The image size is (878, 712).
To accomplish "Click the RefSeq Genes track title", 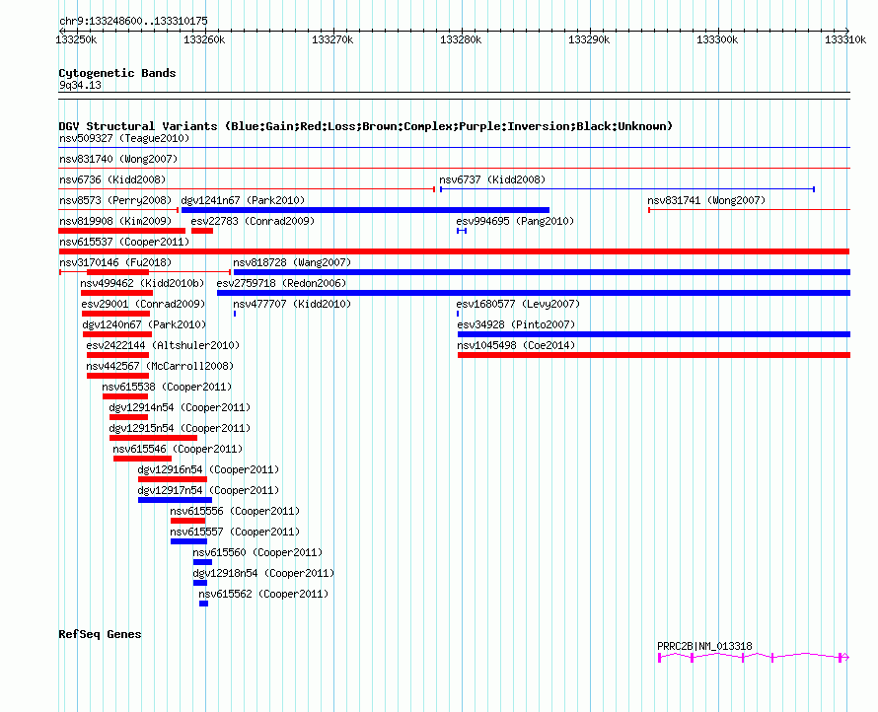I will [100, 634].
